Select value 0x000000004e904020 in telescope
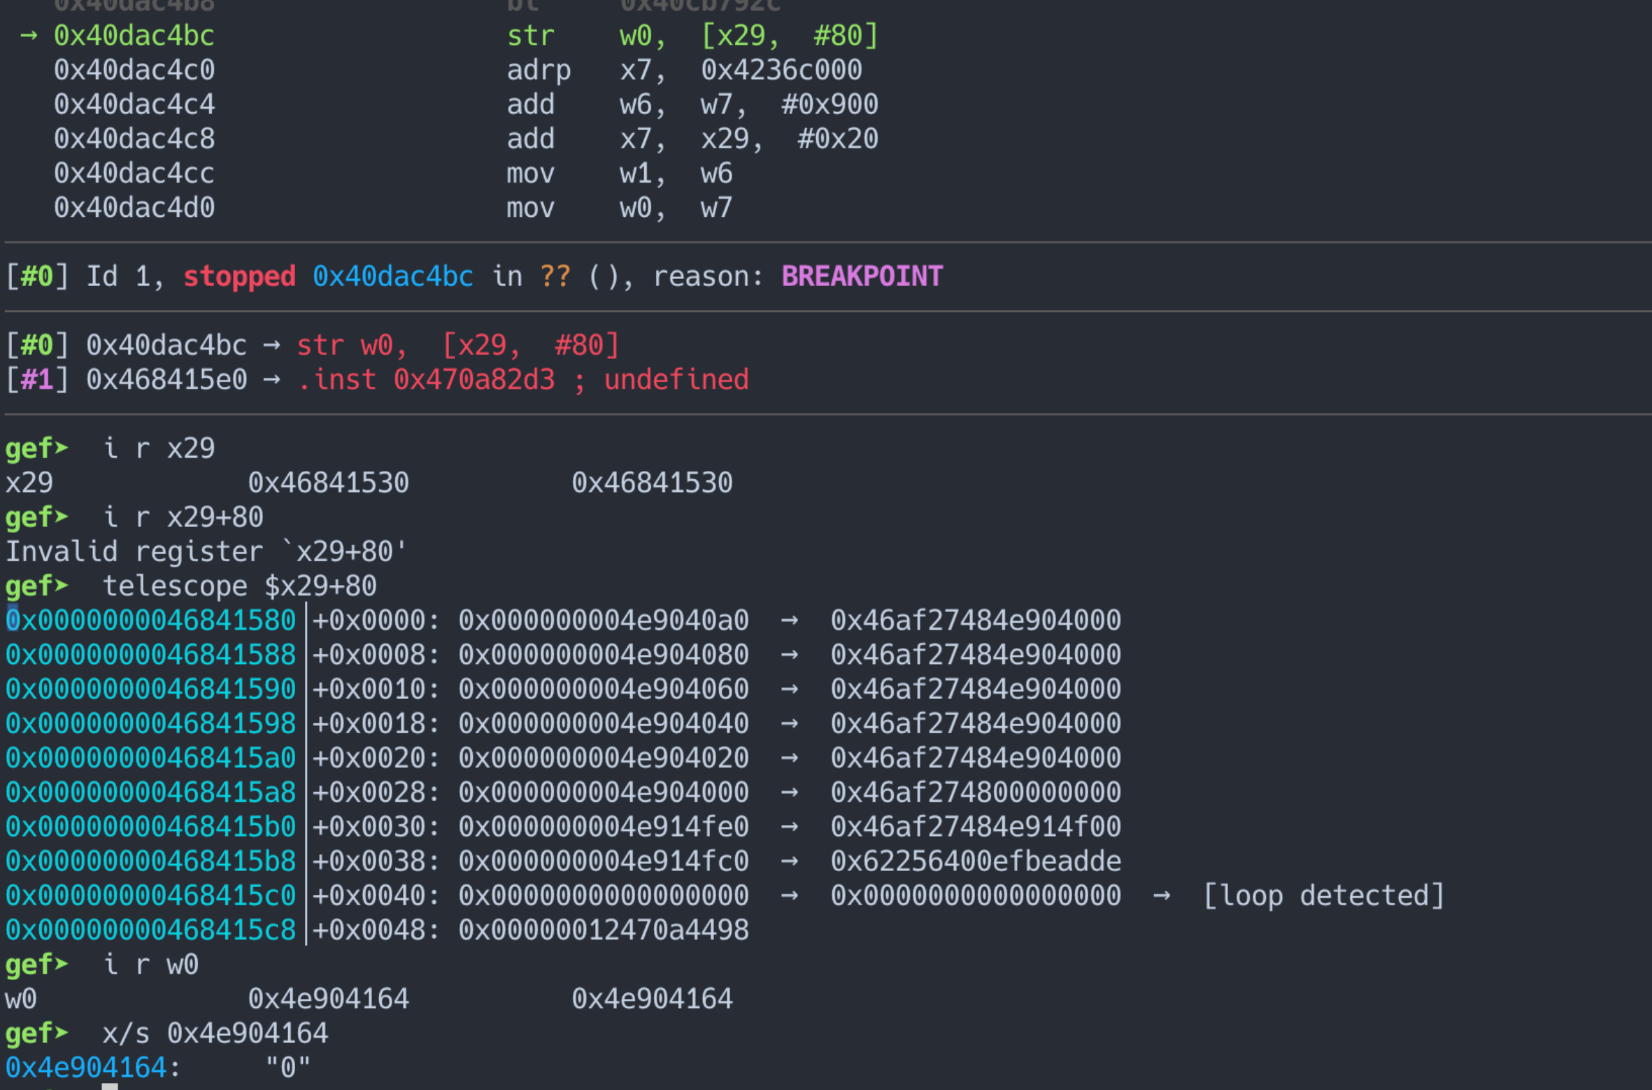Viewport: 1652px width, 1090px height. tap(604, 758)
